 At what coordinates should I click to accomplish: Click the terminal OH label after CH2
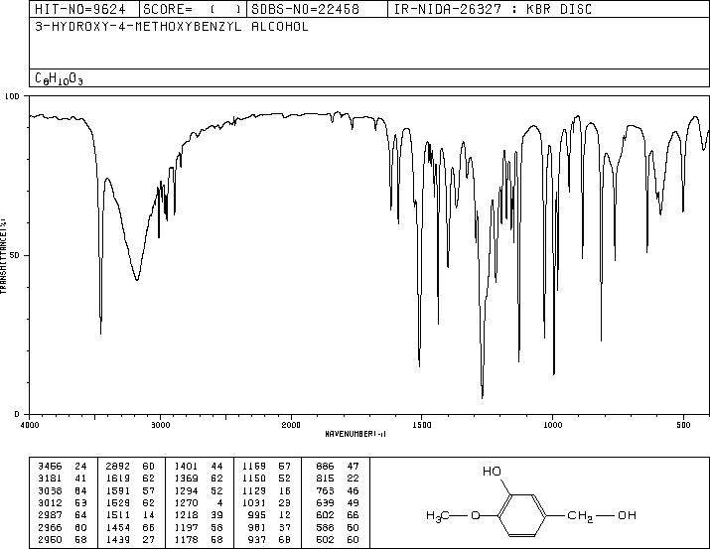pos(628,515)
